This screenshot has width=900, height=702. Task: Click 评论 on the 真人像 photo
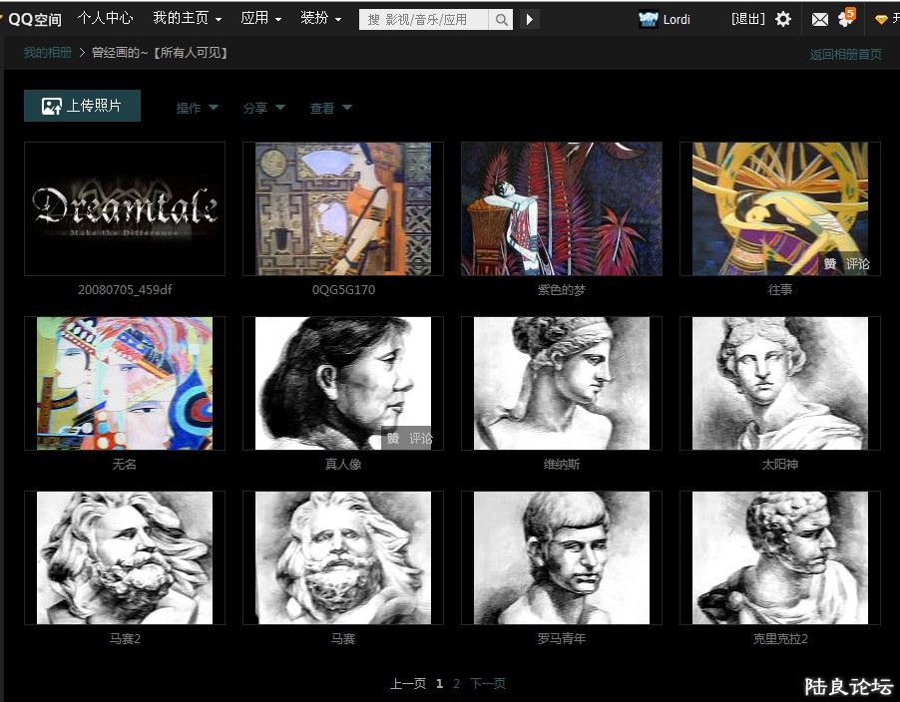(421, 439)
